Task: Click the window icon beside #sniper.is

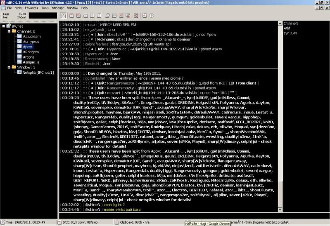Action: click(x=19, y=62)
